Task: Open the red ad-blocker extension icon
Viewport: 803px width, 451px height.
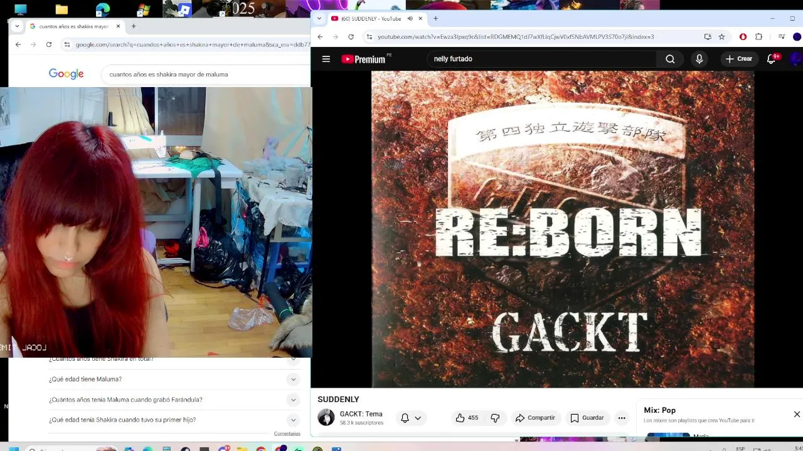Action: coord(743,37)
